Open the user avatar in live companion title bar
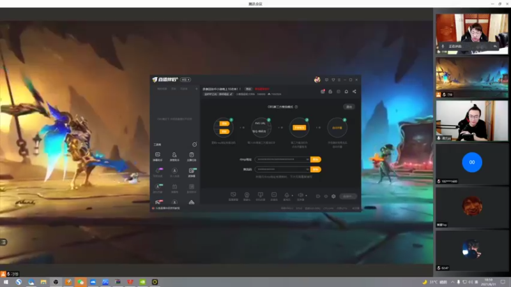This screenshot has height=287, width=511. click(x=317, y=80)
